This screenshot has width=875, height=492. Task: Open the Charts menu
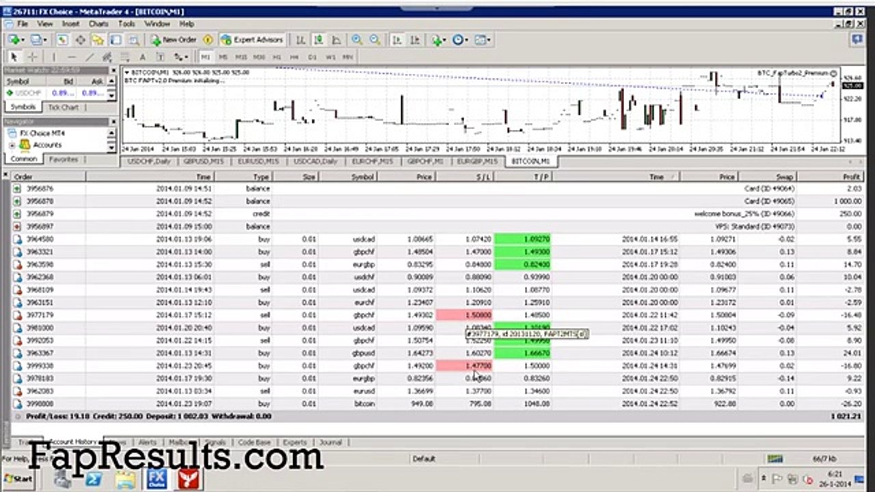(x=98, y=23)
